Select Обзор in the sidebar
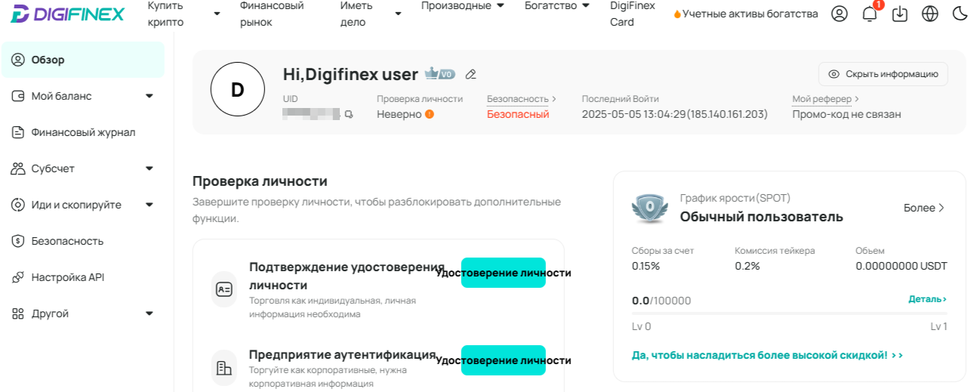The image size is (971, 392). (82, 60)
